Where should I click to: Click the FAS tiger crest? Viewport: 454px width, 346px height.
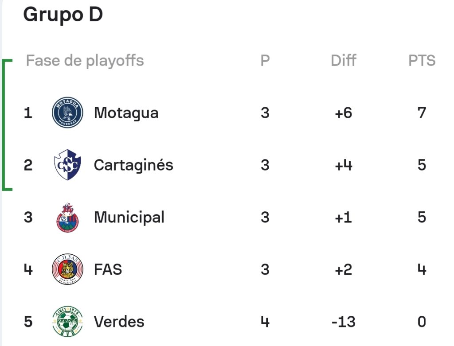point(67,269)
